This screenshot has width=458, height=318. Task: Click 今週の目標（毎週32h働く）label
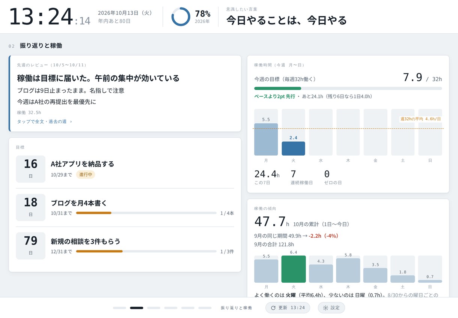point(285,79)
